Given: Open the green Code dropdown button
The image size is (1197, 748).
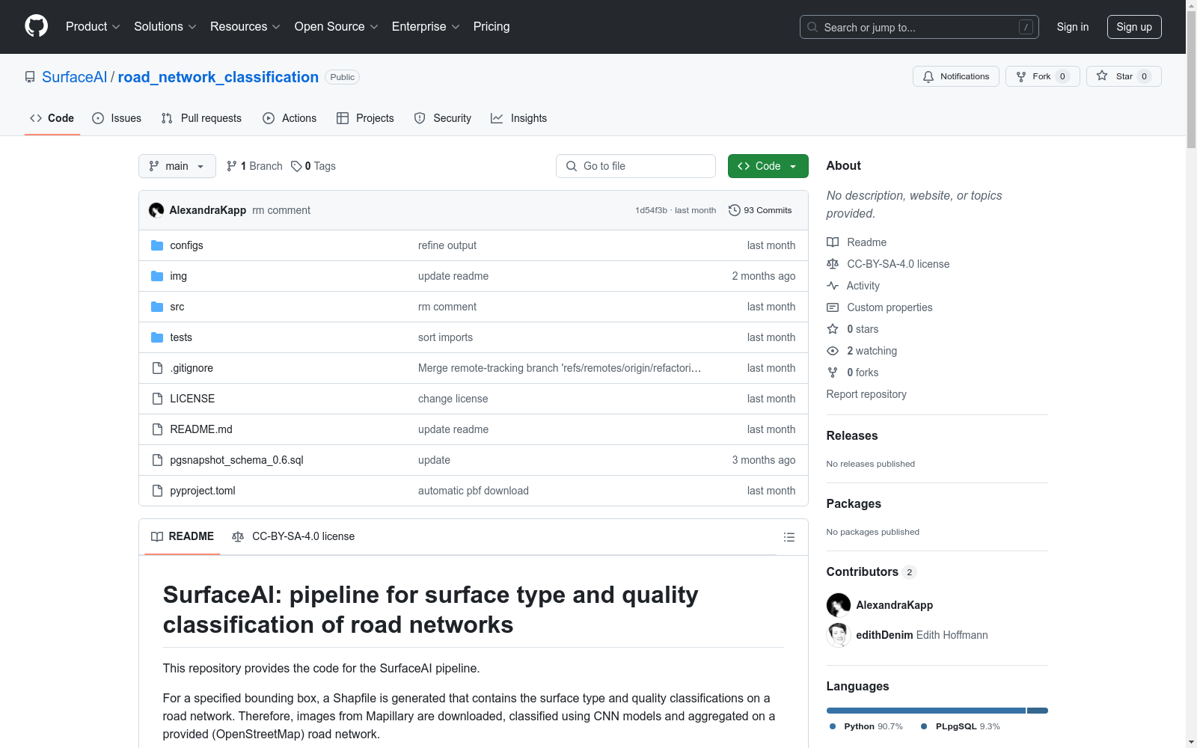Looking at the screenshot, I should 768,166.
